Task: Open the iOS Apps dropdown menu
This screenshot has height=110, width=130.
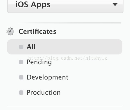Action: (65, 6)
